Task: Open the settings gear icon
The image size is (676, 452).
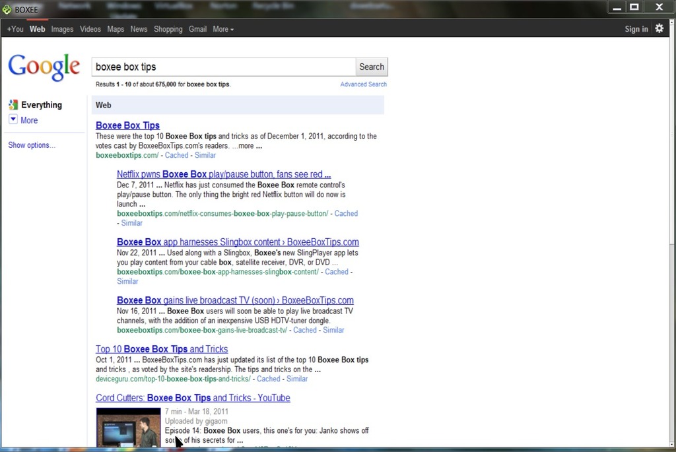Action: pyautogui.click(x=659, y=28)
